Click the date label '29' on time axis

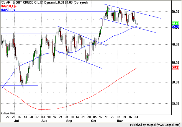point(14,117)
